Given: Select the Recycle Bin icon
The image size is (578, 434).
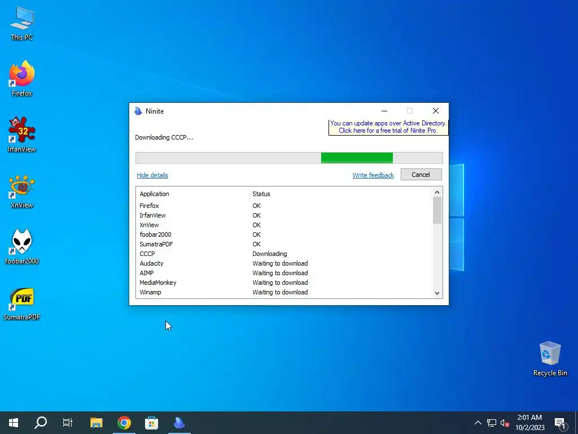Looking at the screenshot, I should pos(550,359).
